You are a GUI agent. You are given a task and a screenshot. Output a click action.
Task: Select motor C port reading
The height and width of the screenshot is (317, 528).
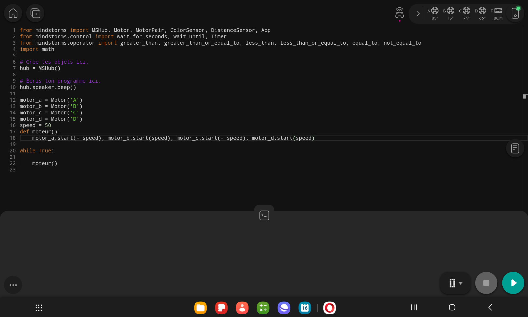coord(466,14)
